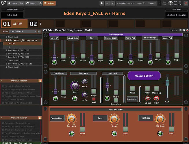189x144 pixels.
Task: Click the LINK button
Action: (x=152, y=3)
